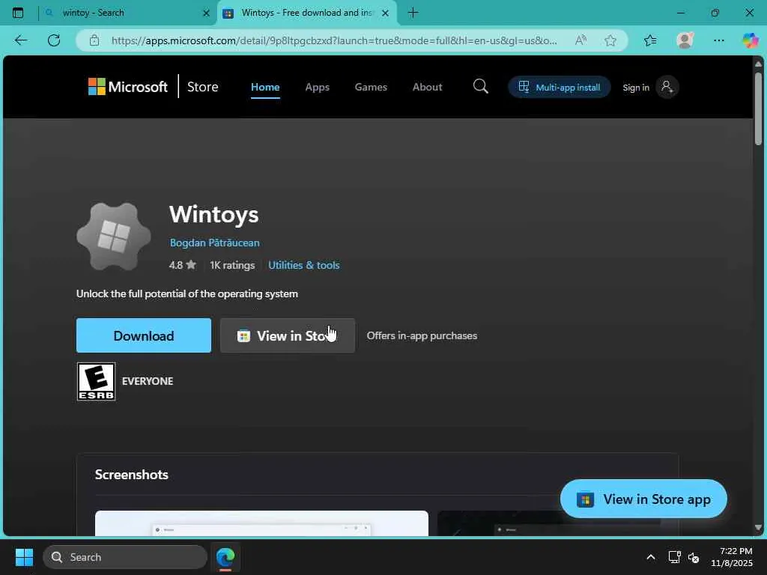767x575 pixels.
Task: Open developer Bogdan Pătrăucean link
Action: [215, 243]
